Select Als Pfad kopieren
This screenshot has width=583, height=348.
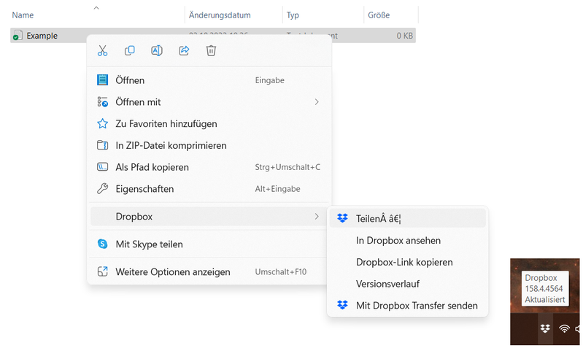[x=152, y=167]
